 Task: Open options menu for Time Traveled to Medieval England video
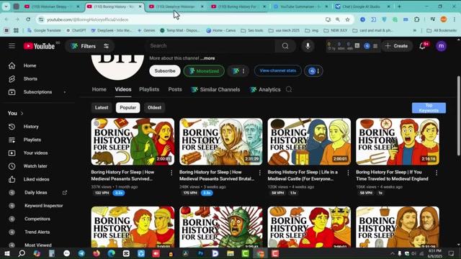(x=437, y=173)
